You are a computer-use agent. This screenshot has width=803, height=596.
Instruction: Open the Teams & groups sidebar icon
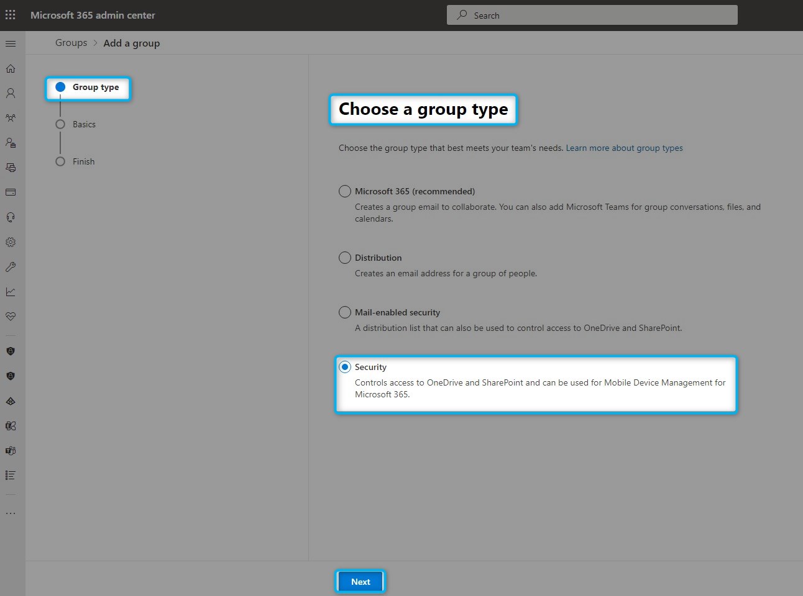click(11, 118)
